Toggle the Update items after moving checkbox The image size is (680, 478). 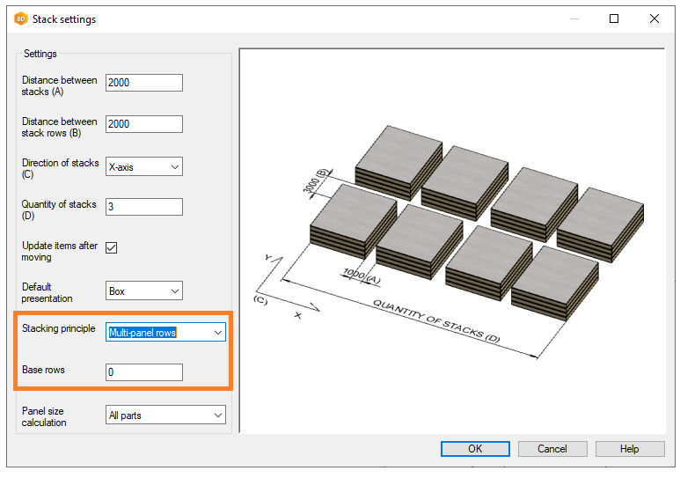[x=112, y=247]
